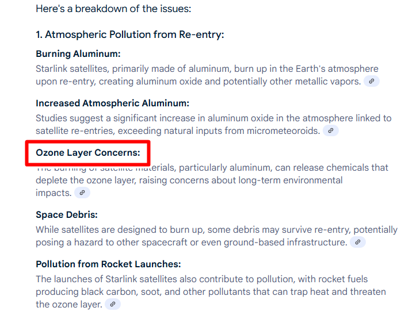This screenshot has width=409, height=319.
Task: Open the source link icon after 'impacts'
Action: tap(82, 193)
